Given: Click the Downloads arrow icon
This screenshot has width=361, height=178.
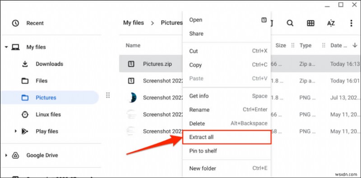Looking at the screenshot, I should coord(25,64).
